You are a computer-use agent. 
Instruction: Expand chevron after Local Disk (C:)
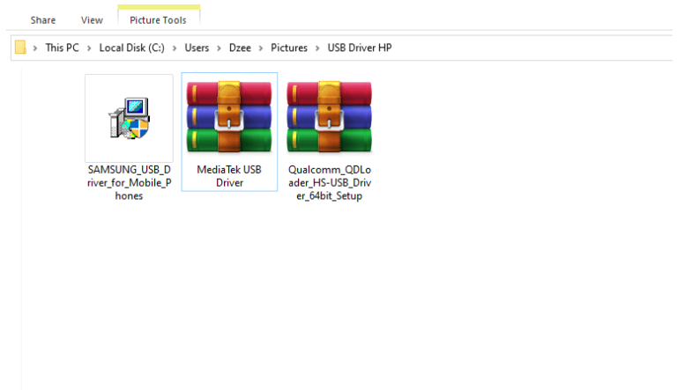pyautogui.click(x=175, y=48)
